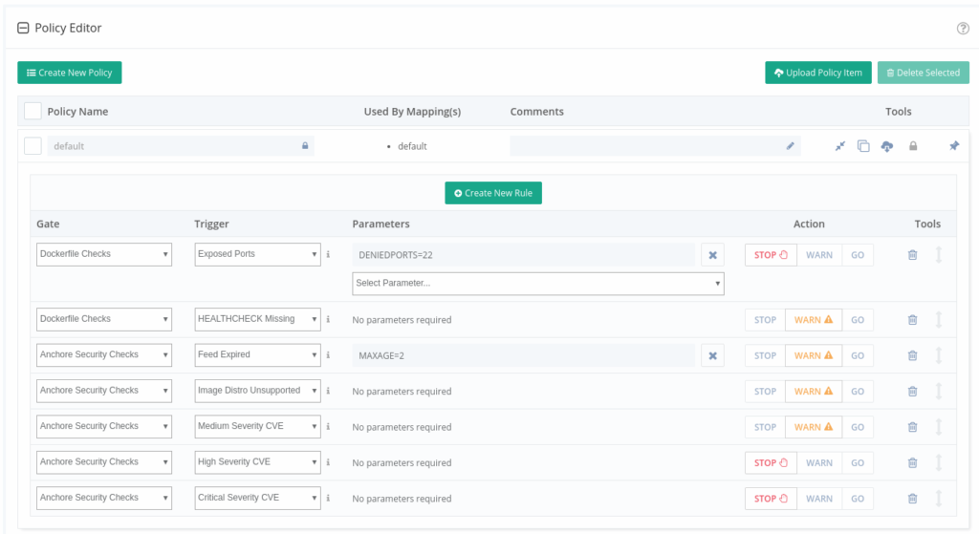Collapse the Policy Editor panel

pyautogui.click(x=23, y=29)
